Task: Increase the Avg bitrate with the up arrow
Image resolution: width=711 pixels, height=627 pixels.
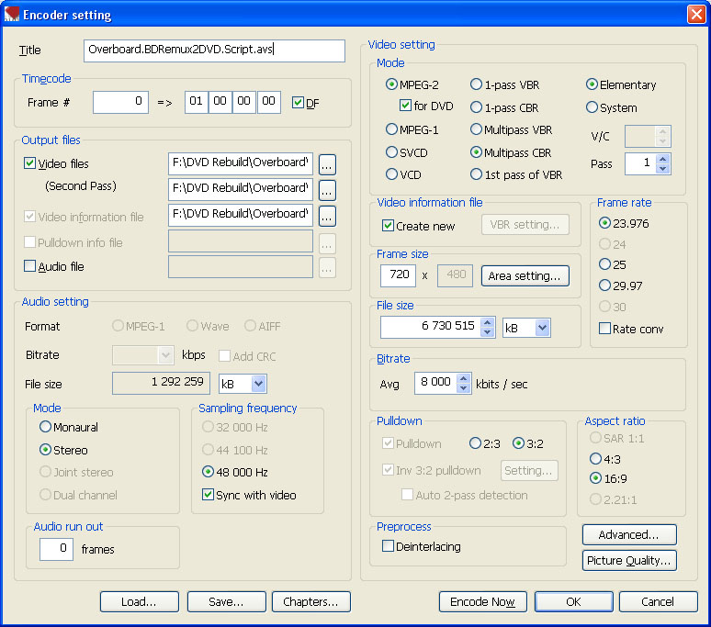Action: point(463,378)
